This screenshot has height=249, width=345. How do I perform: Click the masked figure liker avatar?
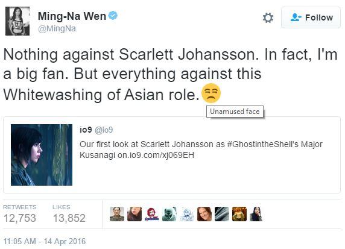169,214
